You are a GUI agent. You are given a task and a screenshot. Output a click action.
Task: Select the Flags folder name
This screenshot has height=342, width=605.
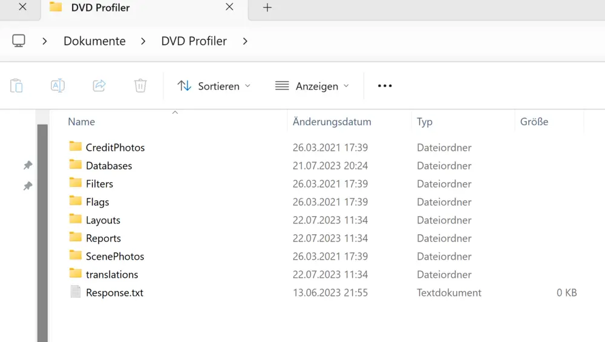point(97,202)
